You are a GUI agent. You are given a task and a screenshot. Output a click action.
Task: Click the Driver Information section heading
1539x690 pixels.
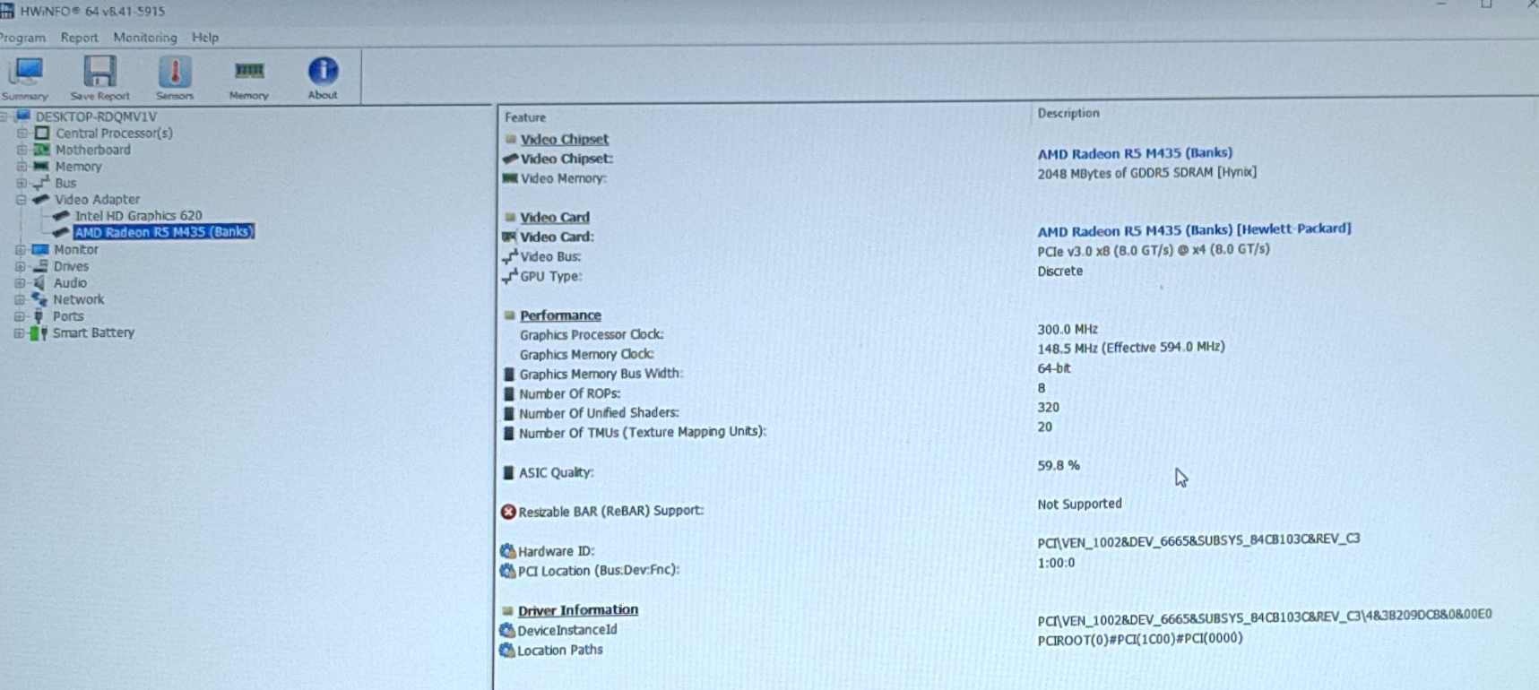coord(578,610)
